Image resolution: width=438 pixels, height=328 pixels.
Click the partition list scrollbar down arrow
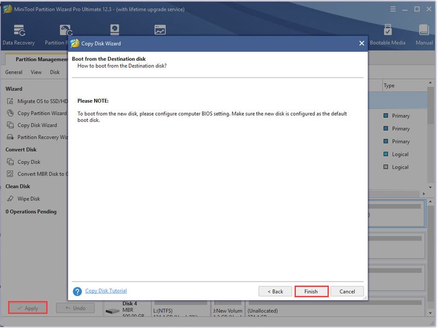coord(430,187)
